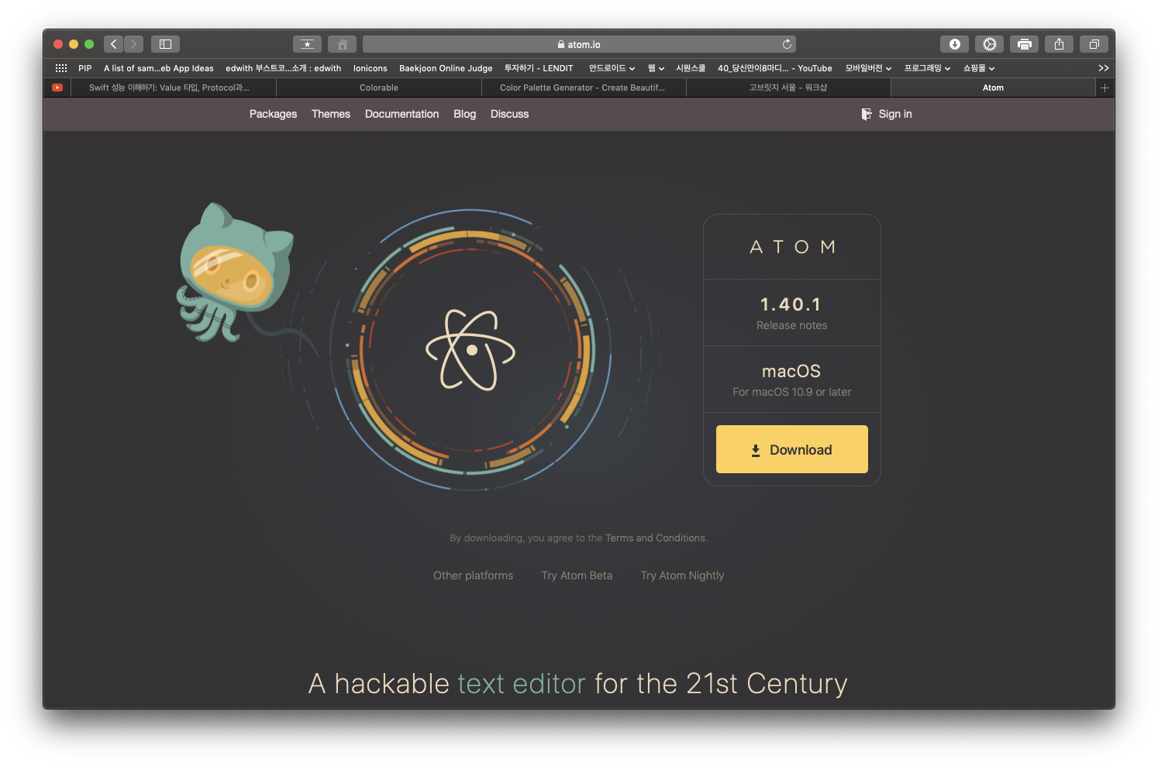
Task: Go forward with the Safari forward arrow
Action: pyautogui.click(x=133, y=44)
